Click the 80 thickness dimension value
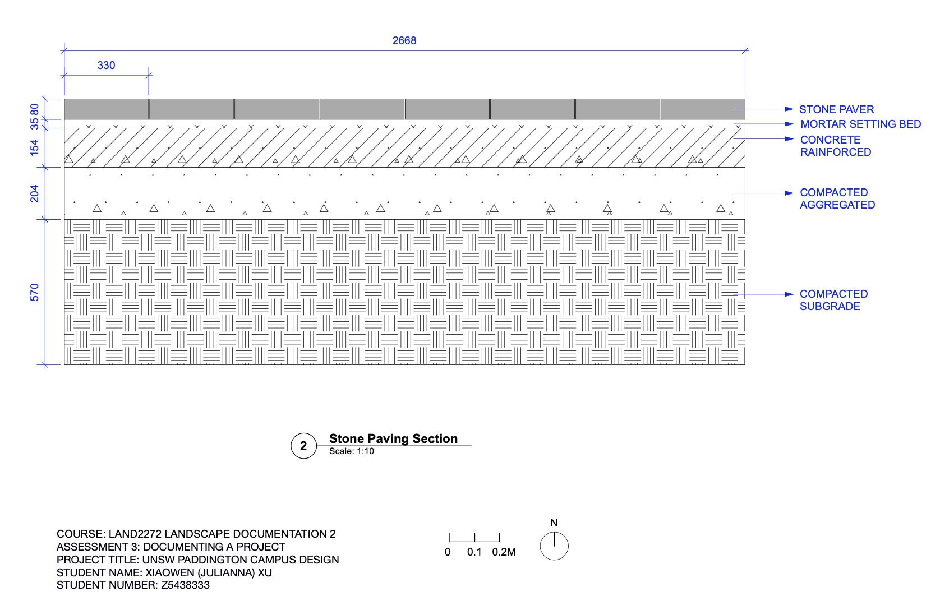 [35, 109]
